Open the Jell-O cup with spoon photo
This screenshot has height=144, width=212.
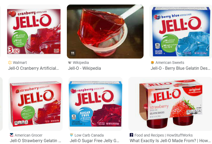pyautogui.click(x=105, y=31)
